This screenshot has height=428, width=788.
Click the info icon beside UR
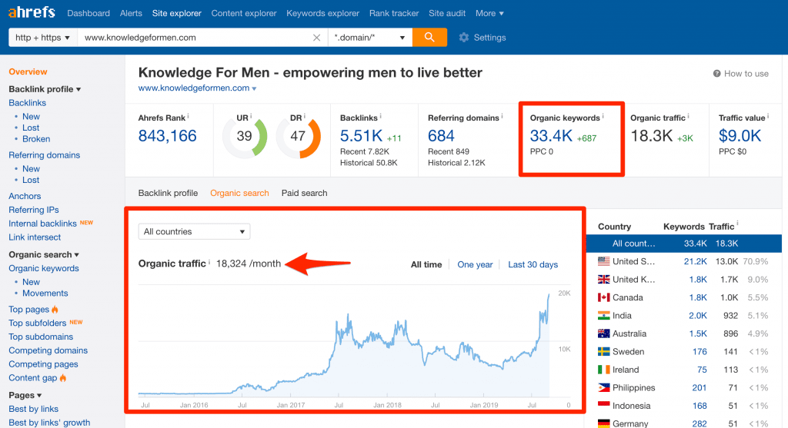click(x=251, y=116)
